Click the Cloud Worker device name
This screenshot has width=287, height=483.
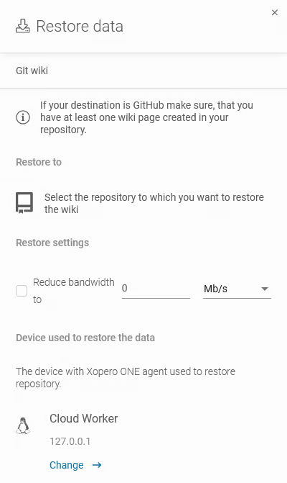84,419
